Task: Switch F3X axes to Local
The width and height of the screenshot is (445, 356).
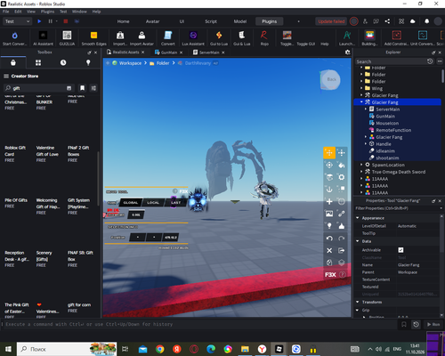Action: (x=153, y=203)
